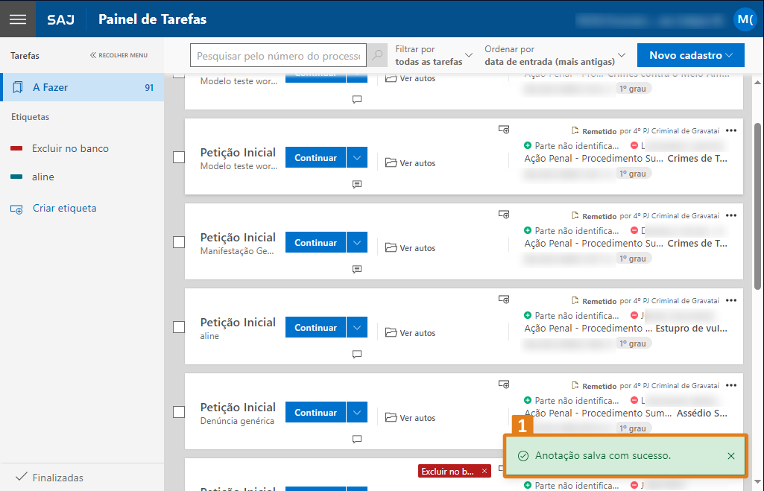
Task: Remove the Excluir no banco tag
Action: coord(484,471)
